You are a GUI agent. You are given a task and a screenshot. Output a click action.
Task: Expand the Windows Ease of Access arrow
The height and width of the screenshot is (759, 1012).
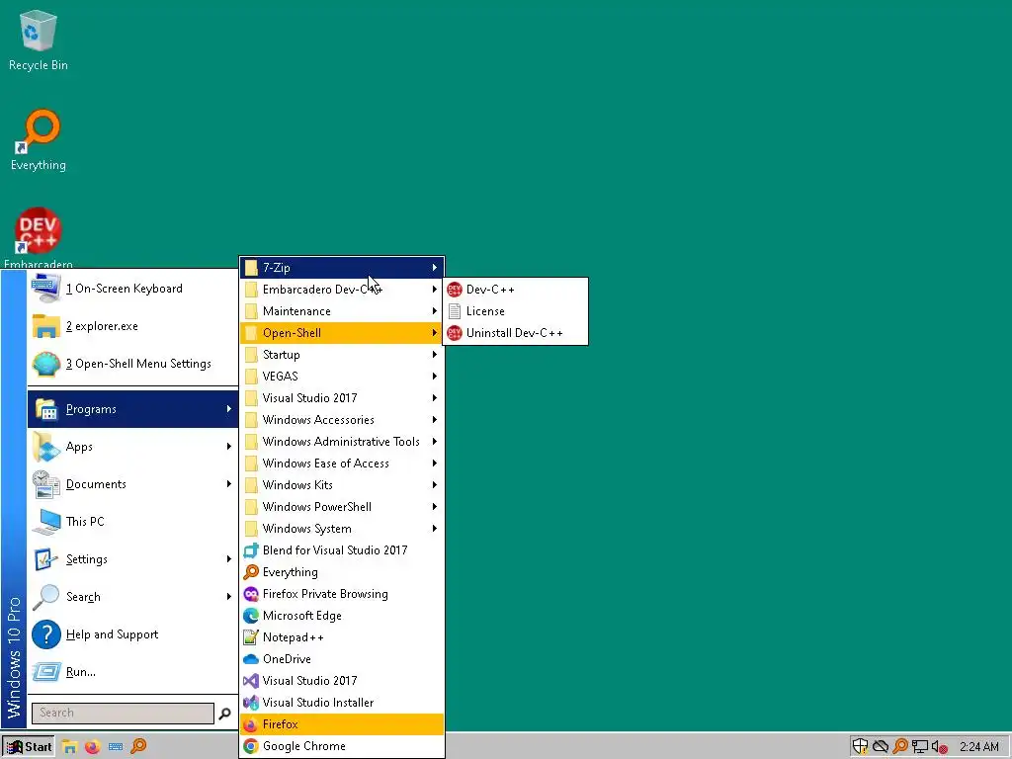(x=435, y=464)
